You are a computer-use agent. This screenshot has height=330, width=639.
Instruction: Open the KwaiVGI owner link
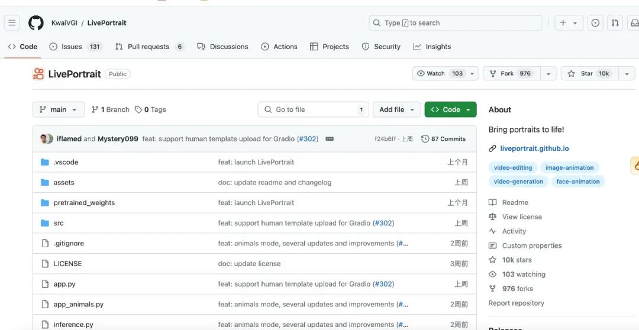(x=64, y=23)
